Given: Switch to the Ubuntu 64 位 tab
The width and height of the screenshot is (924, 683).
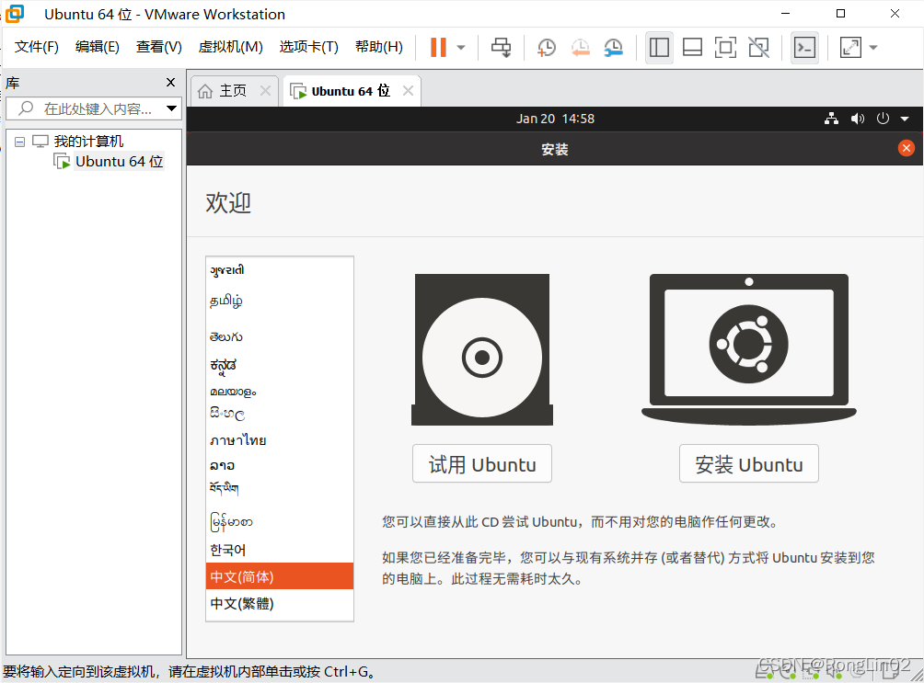Looking at the screenshot, I should point(351,91).
